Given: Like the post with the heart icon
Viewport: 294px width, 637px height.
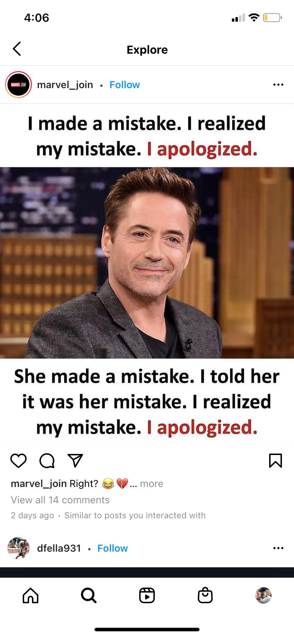Looking at the screenshot, I should [x=18, y=460].
